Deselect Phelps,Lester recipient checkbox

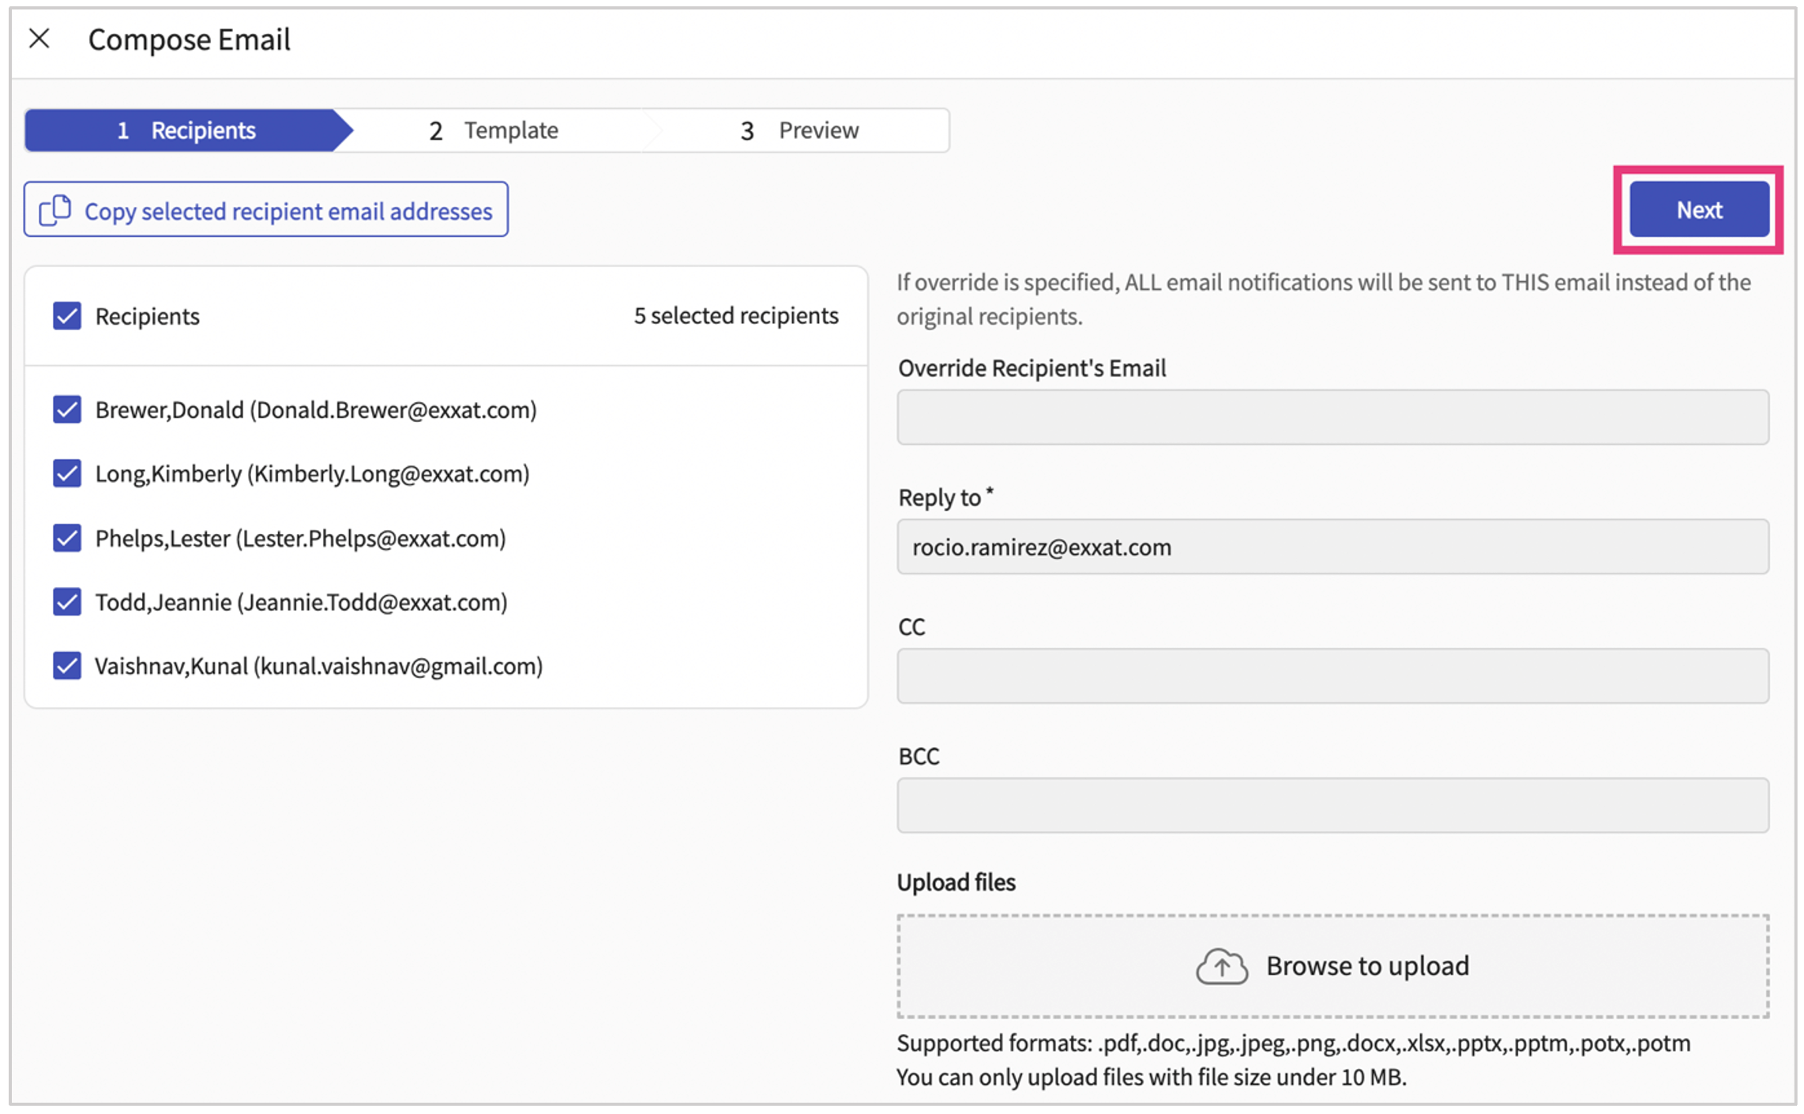pos(67,538)
